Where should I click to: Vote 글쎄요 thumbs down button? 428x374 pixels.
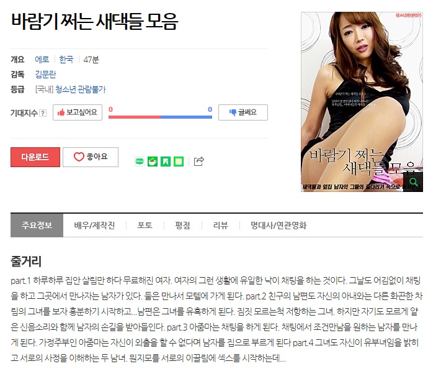[x=243, y=112]
